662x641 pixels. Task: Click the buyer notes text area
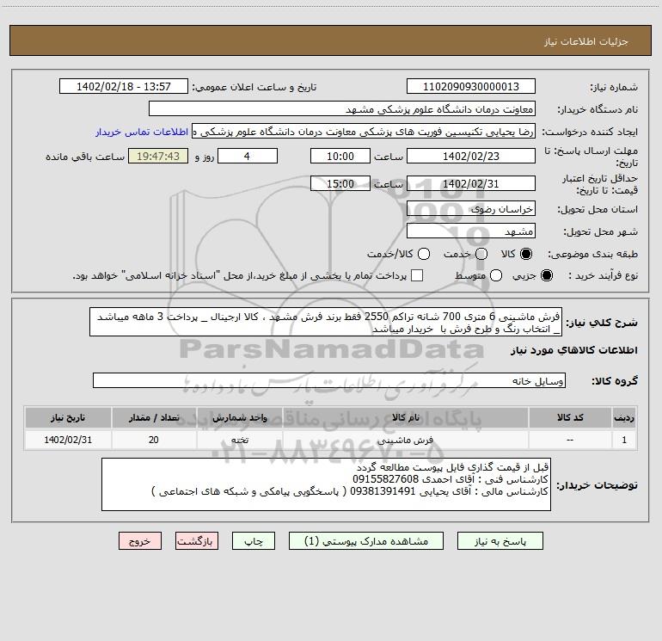click(x=326, y=484)
